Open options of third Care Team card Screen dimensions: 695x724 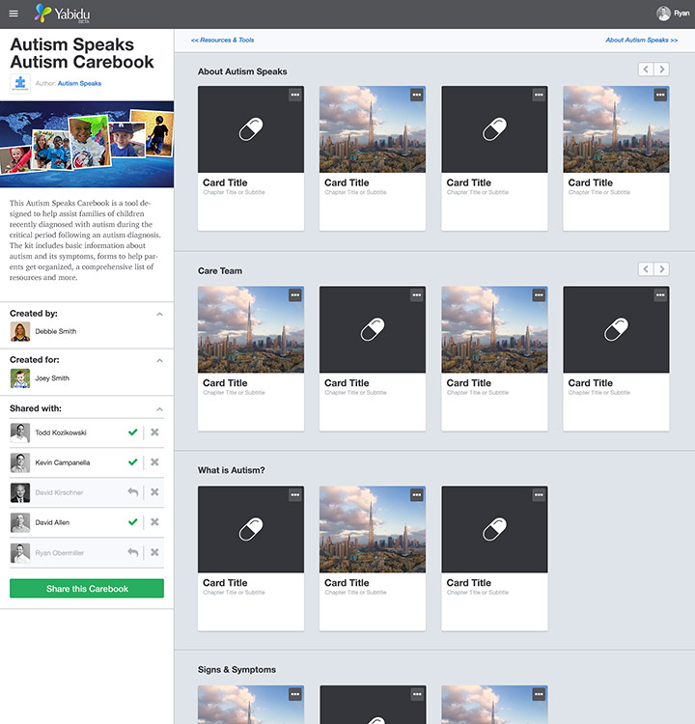point(539,295)
